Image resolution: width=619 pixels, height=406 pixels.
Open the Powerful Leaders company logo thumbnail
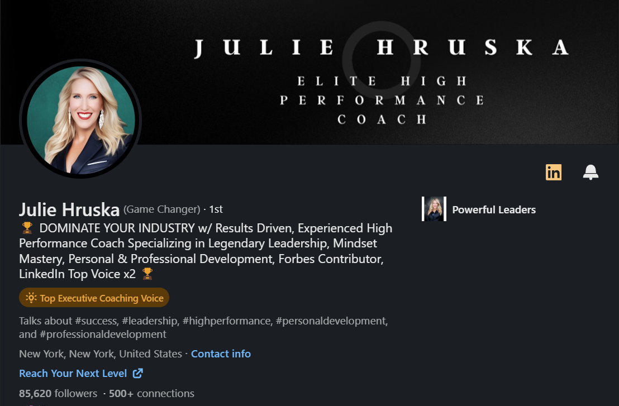tap(434, 209)
